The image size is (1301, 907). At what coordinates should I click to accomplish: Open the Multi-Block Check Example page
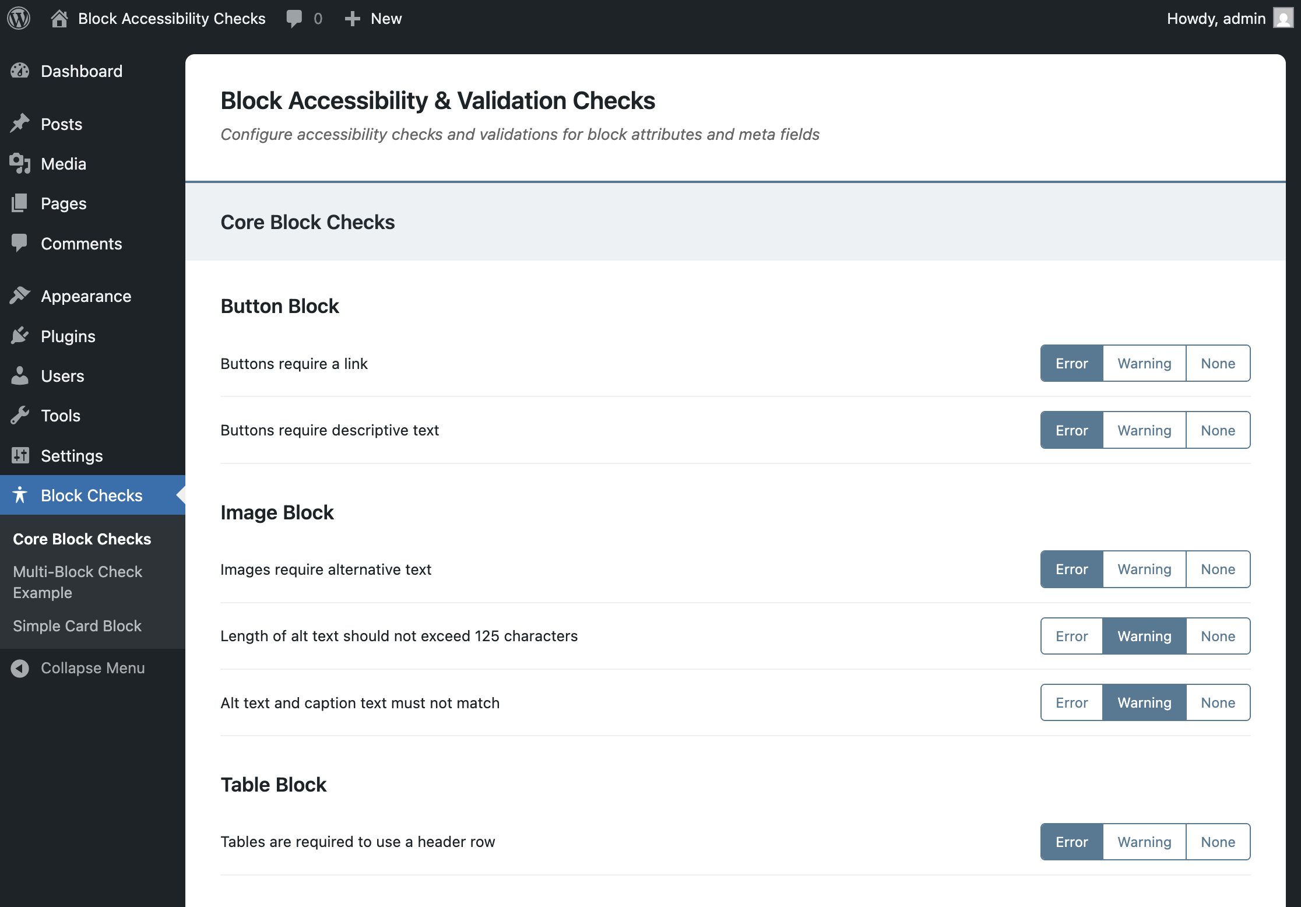(78, 582)
